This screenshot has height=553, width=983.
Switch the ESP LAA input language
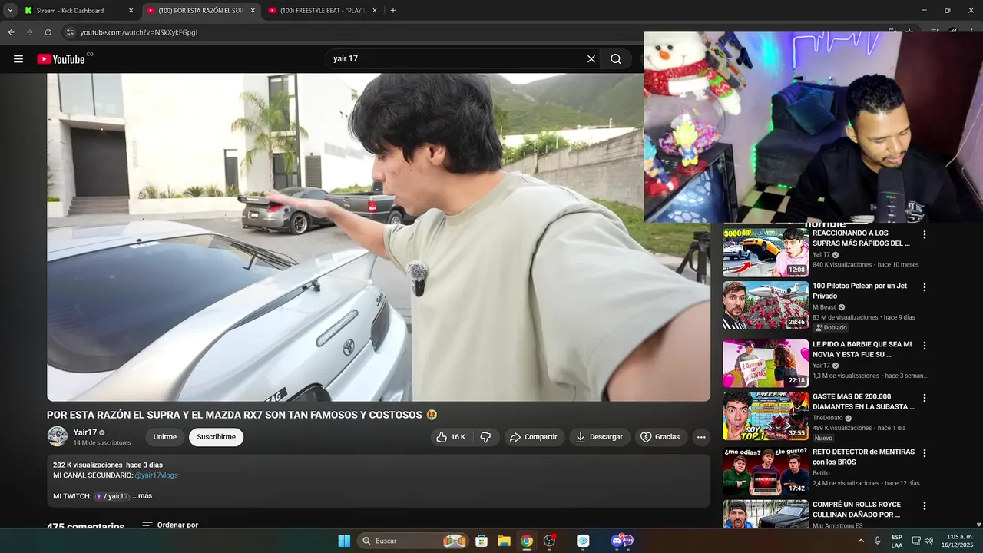point(897,541)
